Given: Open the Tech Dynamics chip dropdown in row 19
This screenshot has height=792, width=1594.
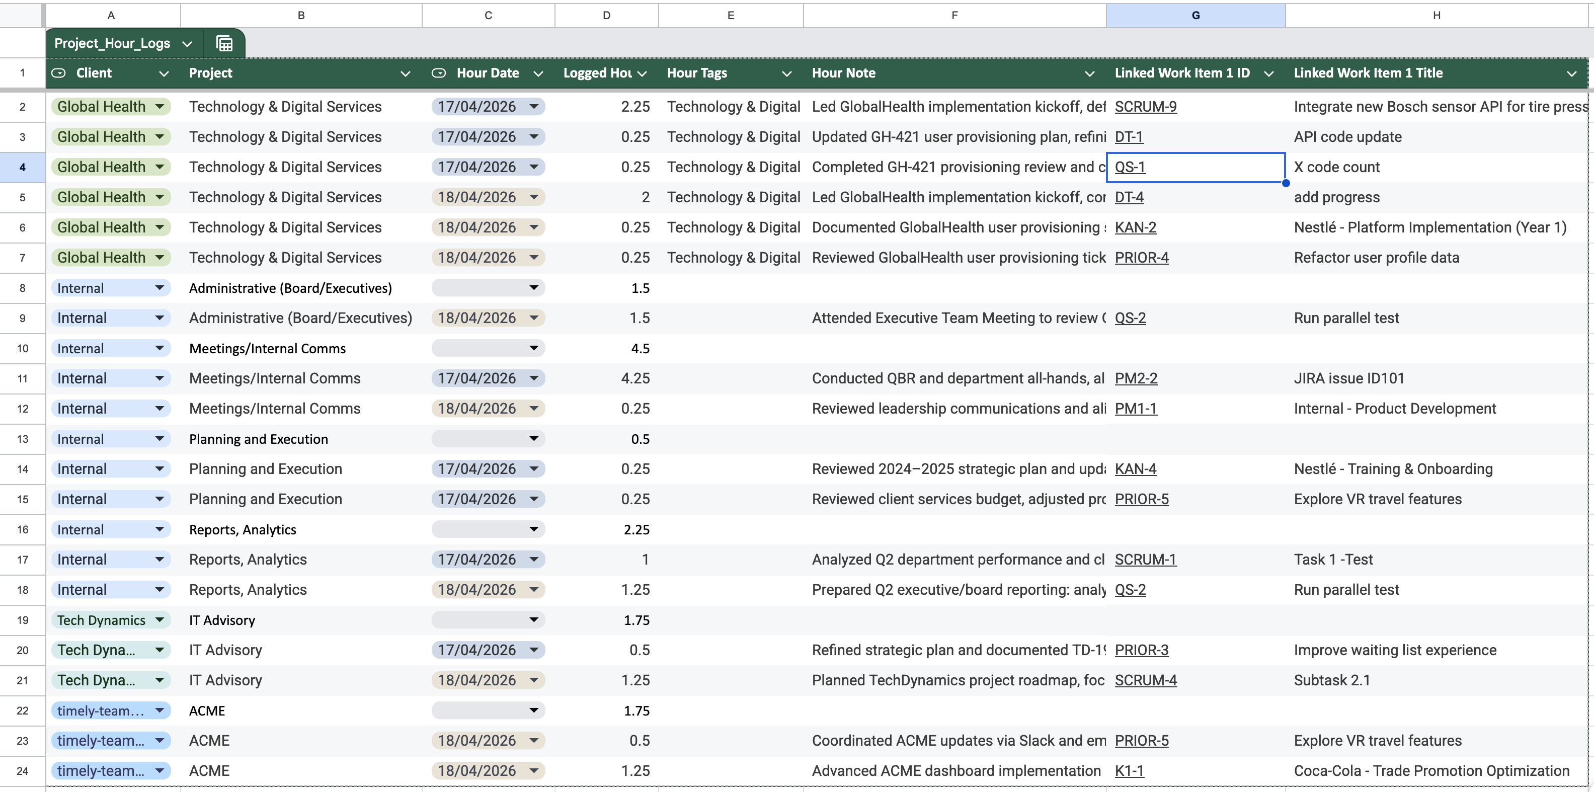Looking at the screenshot, I should (161, 619).
